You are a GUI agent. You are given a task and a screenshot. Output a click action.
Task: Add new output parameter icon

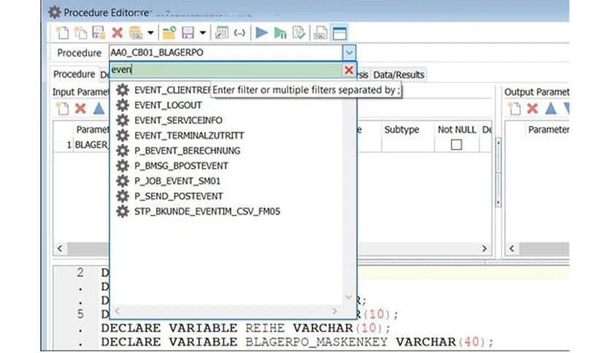coord(514,109)
